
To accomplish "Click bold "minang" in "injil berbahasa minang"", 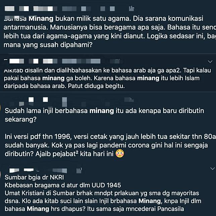I will pyautogui.click(x=102, y=111).
